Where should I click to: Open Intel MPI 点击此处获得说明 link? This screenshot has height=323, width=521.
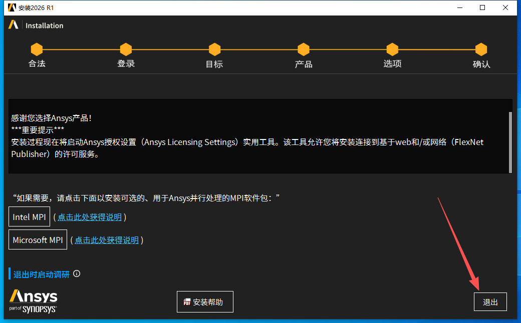(90, 216)
